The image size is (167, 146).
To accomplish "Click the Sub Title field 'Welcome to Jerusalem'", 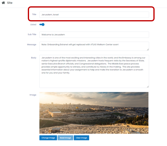I will pos(94,35).
